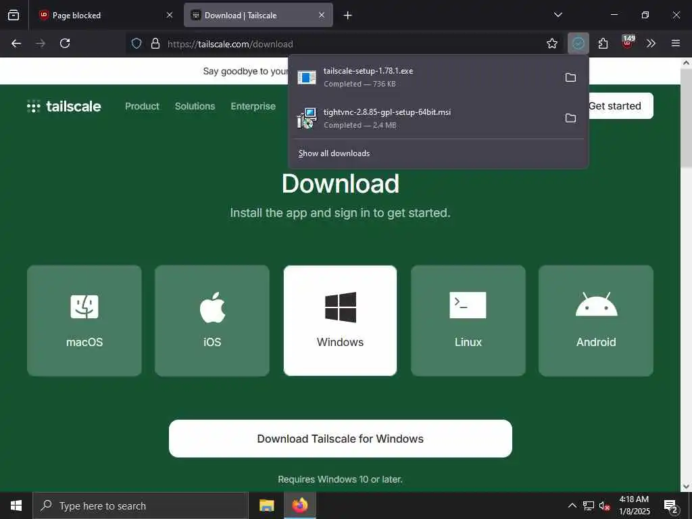Screen dimensions: 692x519
Task: Select the macOS download option
Action: [84, 321]
